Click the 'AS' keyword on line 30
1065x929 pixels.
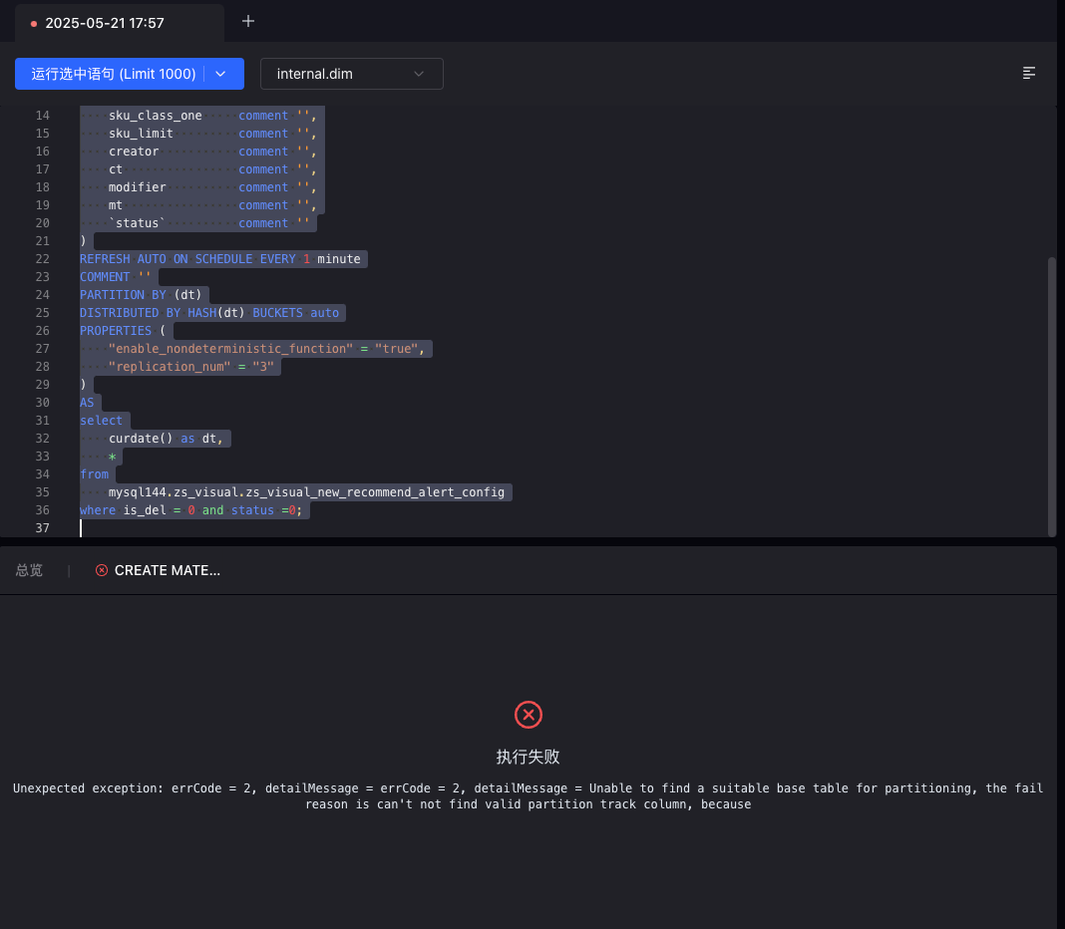[87, 402]
